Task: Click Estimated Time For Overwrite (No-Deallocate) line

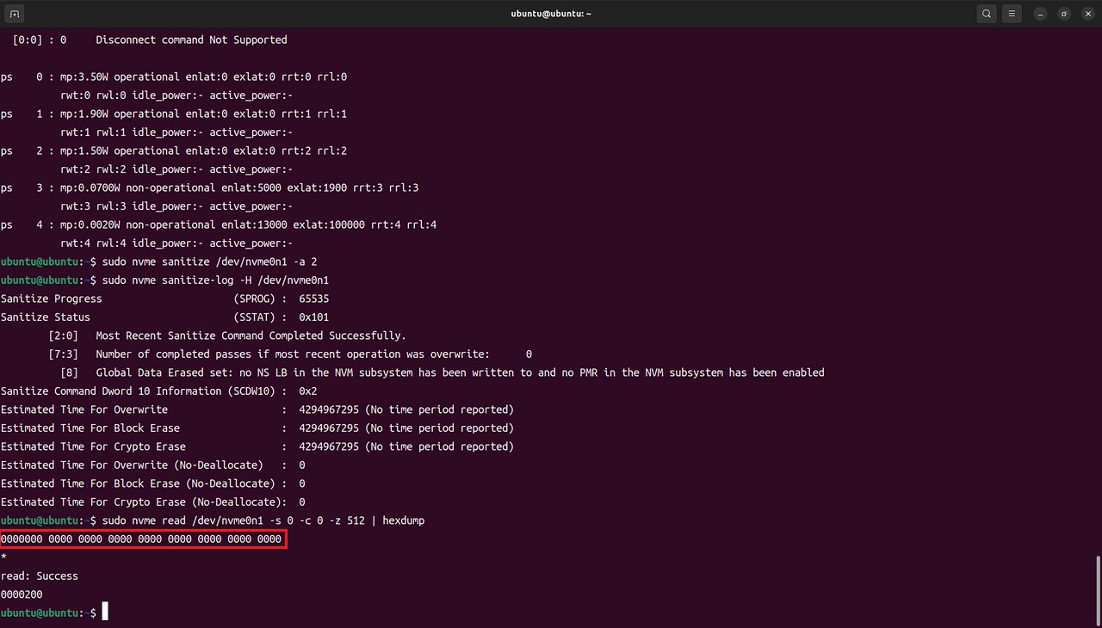Action: (x=153, y=465)
